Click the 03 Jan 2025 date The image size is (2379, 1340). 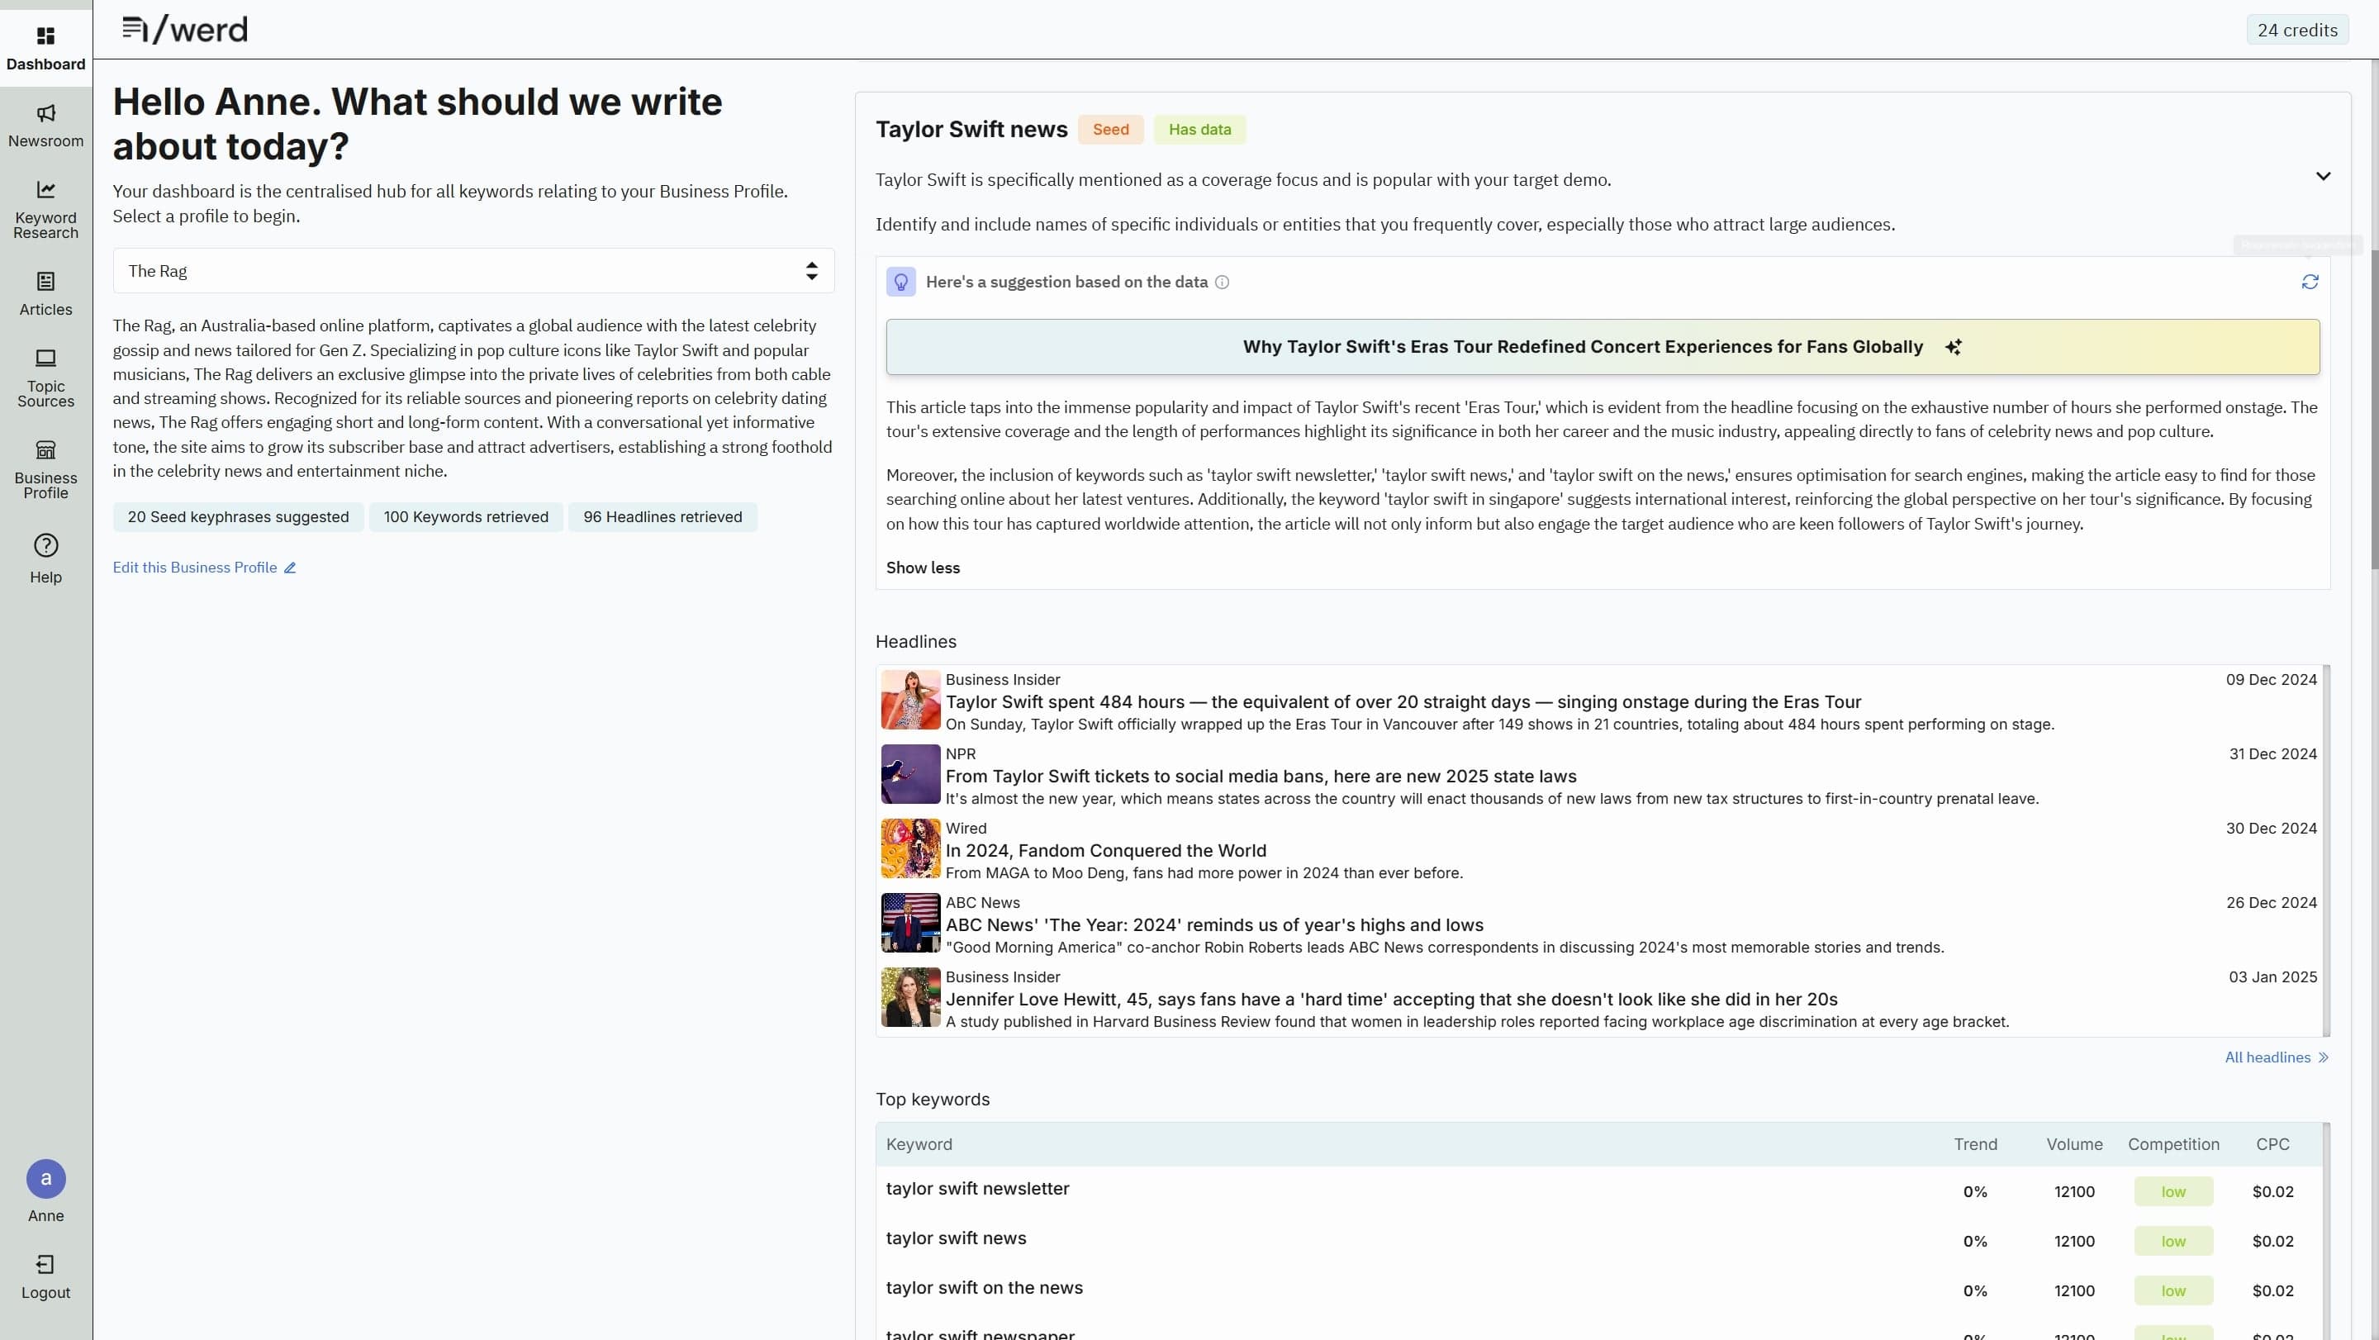point(2272,977)
